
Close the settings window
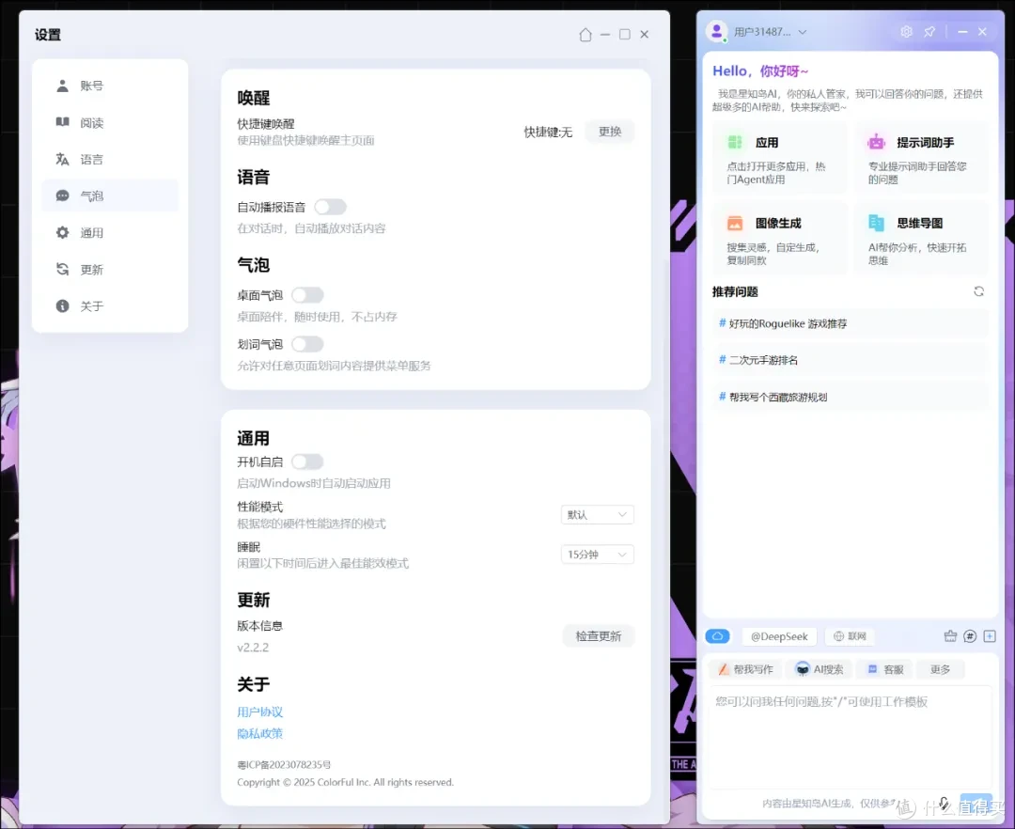pyautogui.click(x=644, y=34)
